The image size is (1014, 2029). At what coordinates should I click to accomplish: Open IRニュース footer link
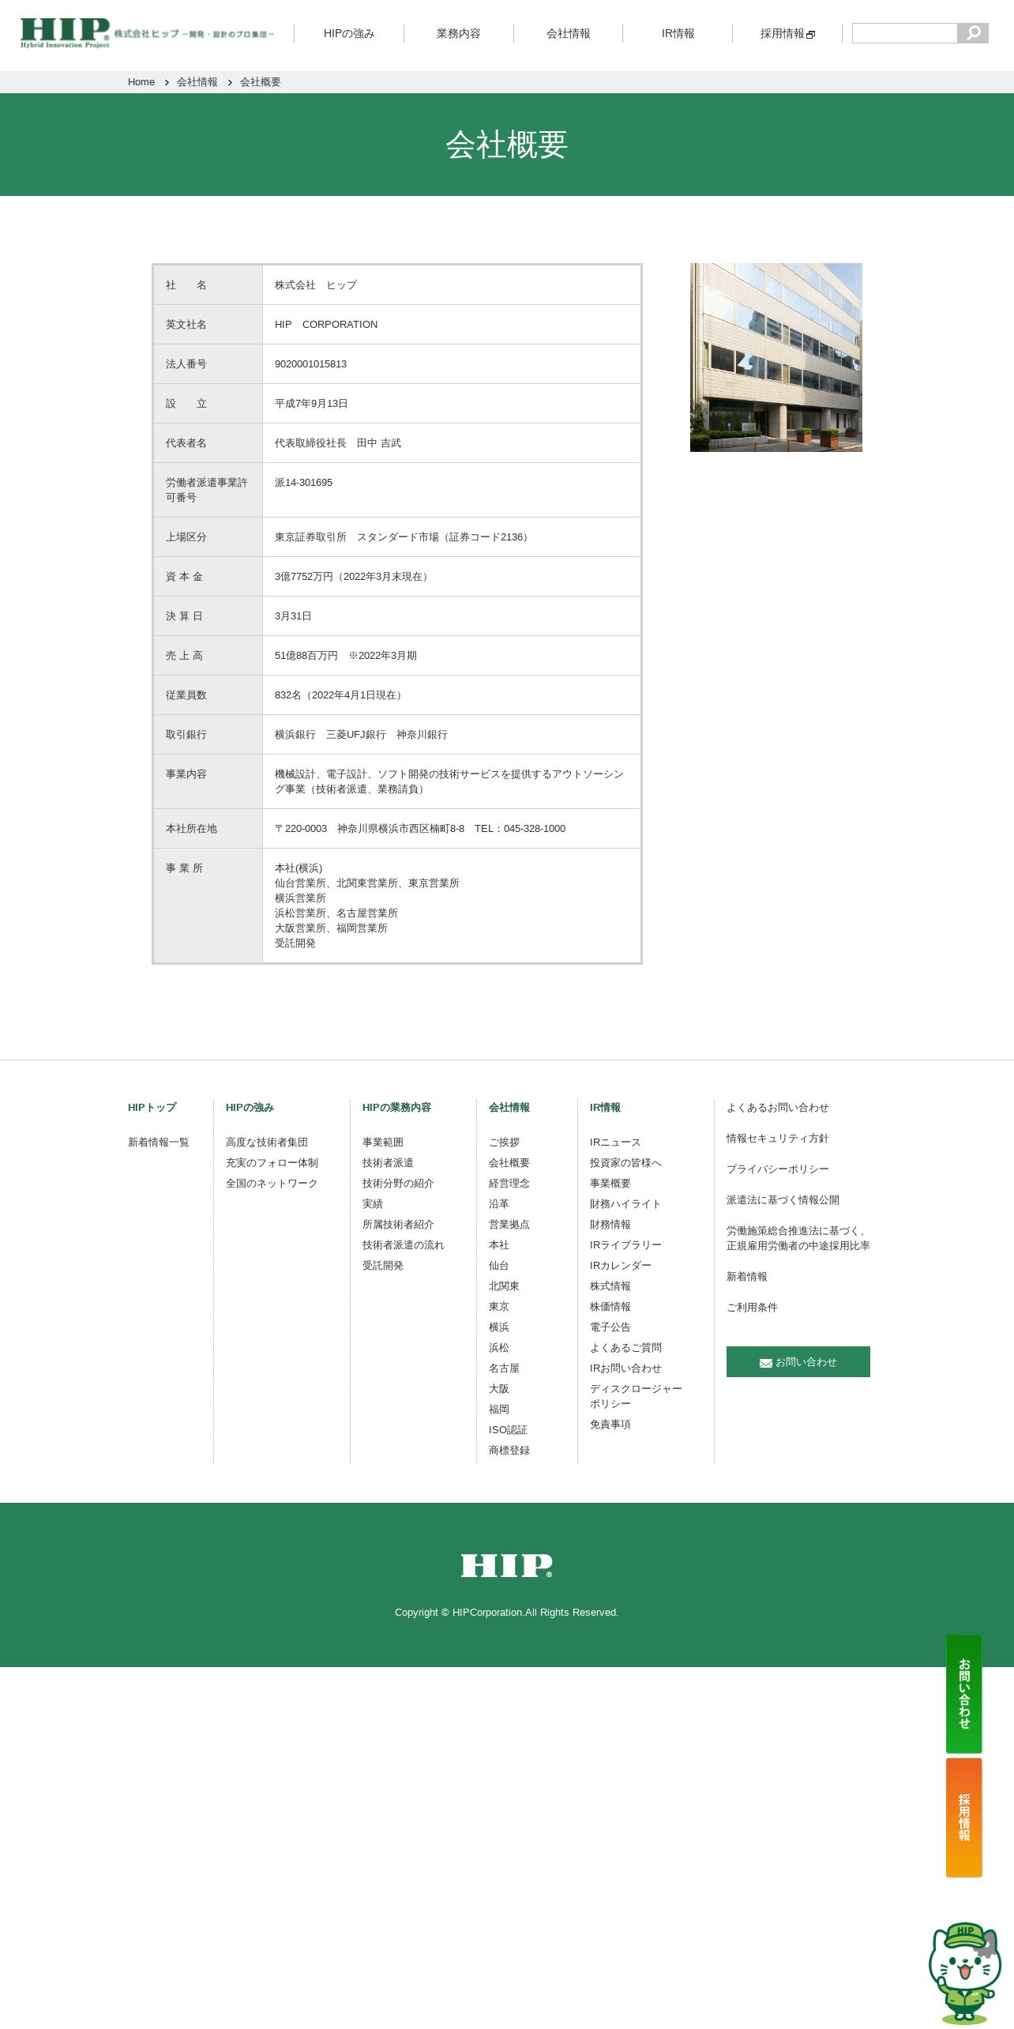(615, 1142)
